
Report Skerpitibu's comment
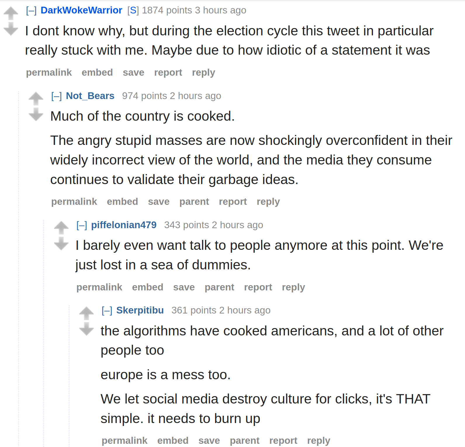[x=283, y=441]
